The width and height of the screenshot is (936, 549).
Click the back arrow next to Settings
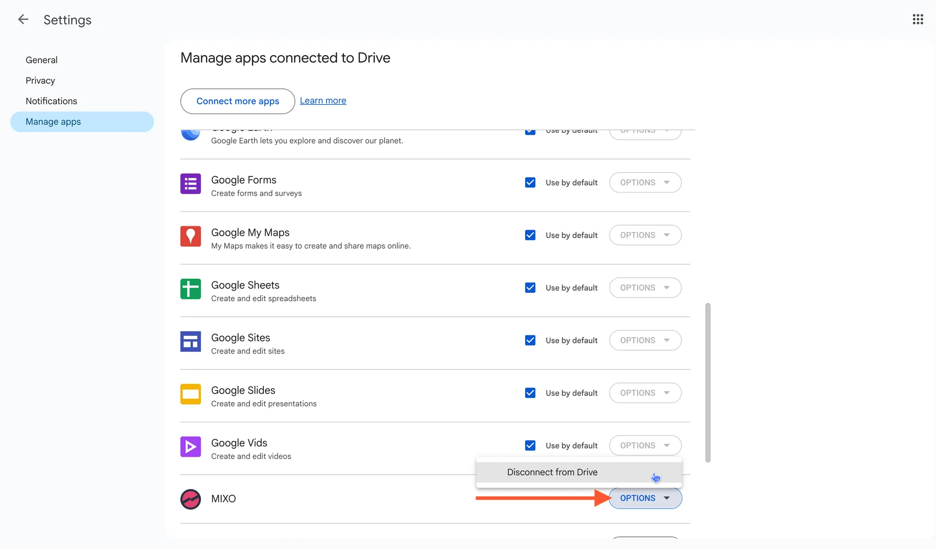(x=23, y=20)
